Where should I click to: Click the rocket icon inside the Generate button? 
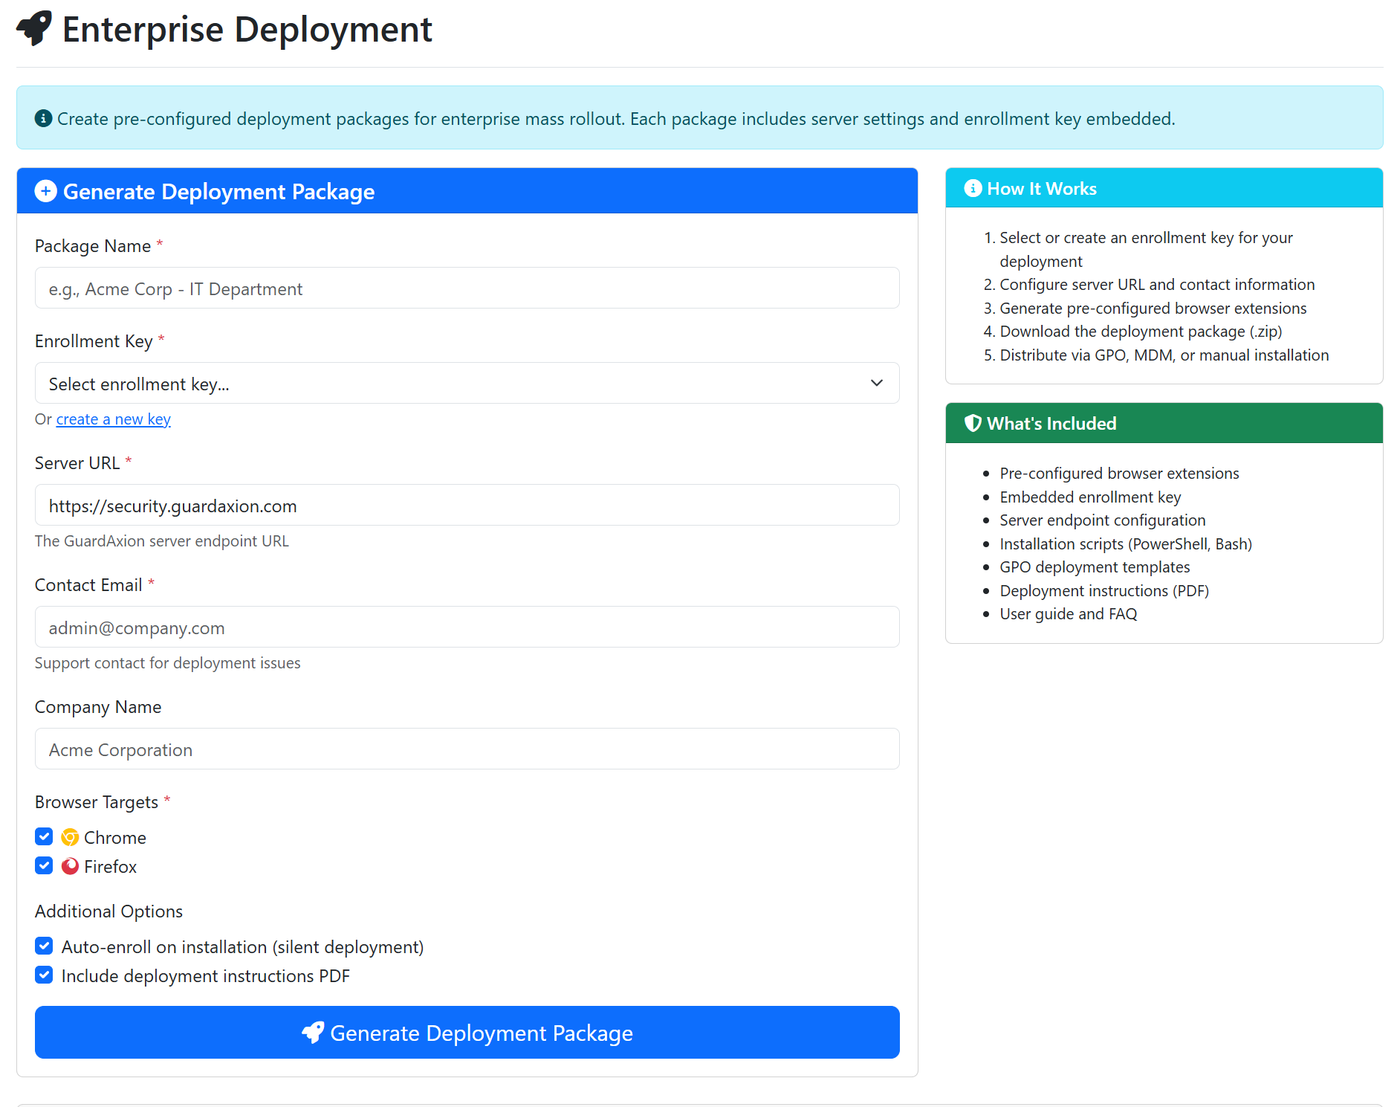tap(314, 1033)
